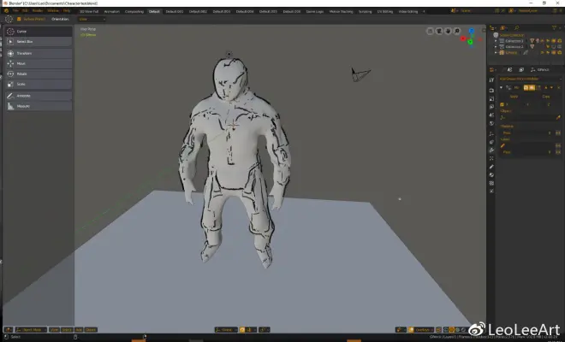
Task: Switch to the UV Editing workspace tab
Action: click(385, 11)
